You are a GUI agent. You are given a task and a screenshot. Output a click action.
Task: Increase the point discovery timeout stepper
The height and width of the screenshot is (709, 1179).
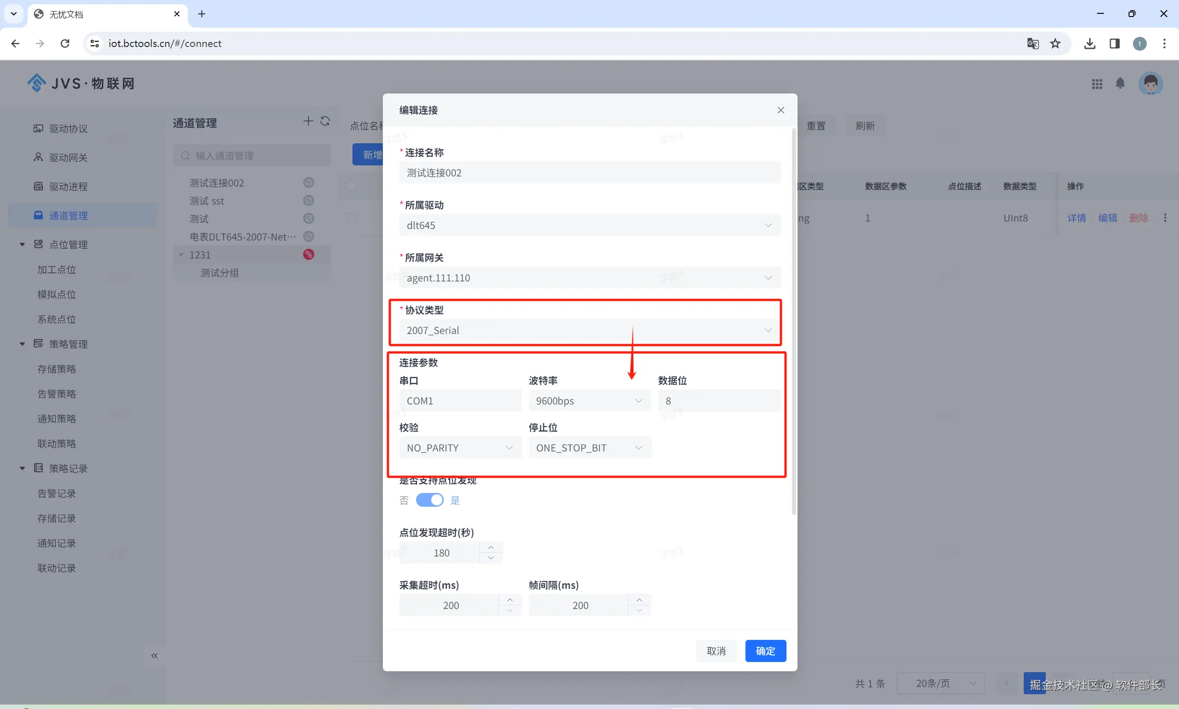point(491,547)
